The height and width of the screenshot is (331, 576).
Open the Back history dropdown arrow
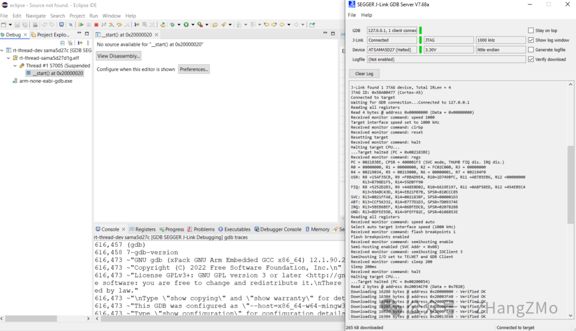pyautogui.click(x=289, y=25)
